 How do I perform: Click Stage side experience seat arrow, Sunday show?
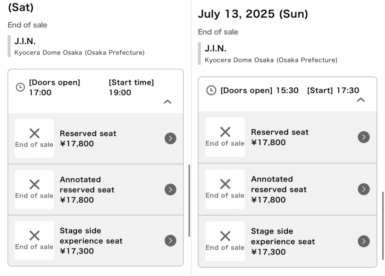pyautogui.click(x=364, y=241)
